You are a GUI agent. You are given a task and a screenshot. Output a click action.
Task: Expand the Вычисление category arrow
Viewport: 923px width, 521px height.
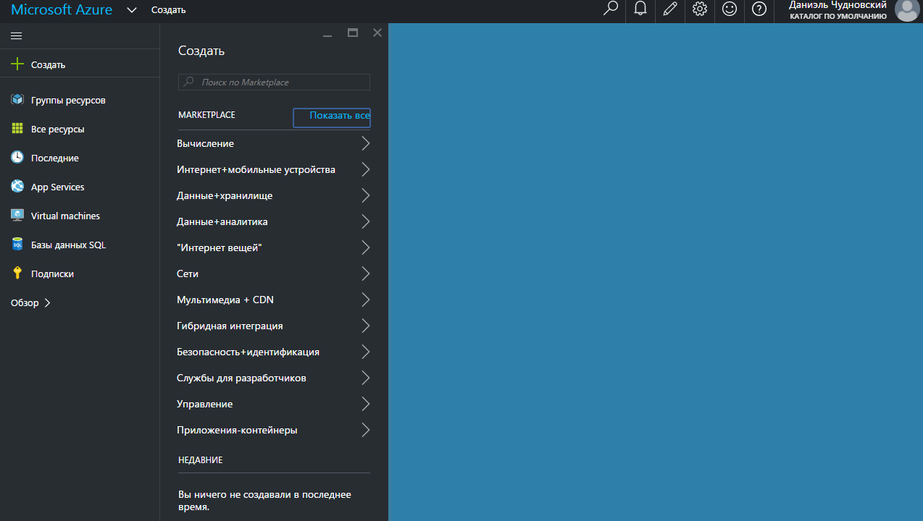pyautogui.click(x=366, y=143)
